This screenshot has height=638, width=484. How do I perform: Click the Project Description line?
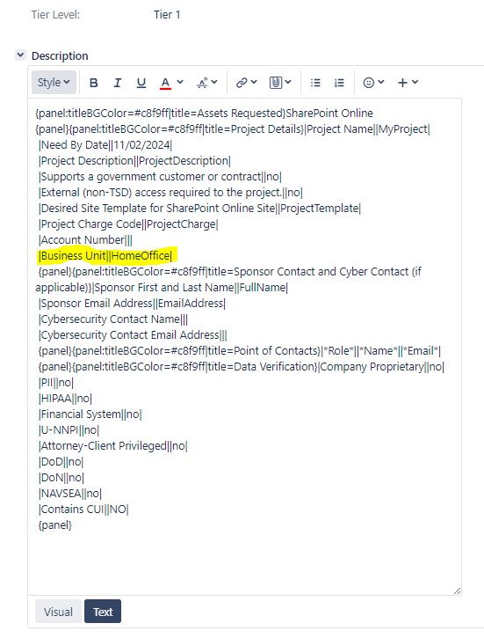point(134,161)
